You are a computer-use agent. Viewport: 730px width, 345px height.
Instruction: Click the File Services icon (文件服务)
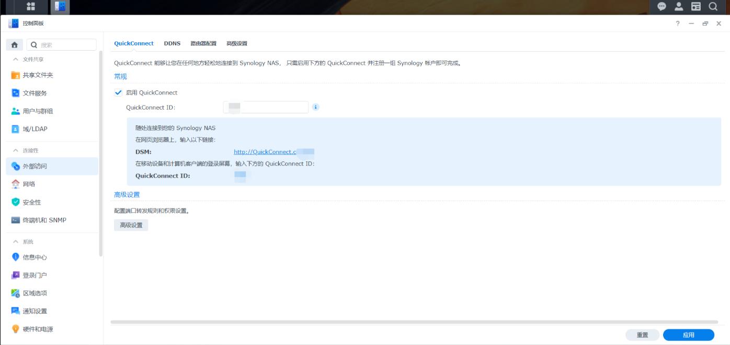point(16,93)
